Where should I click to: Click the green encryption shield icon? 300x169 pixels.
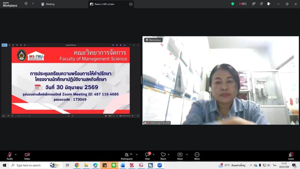232,4
